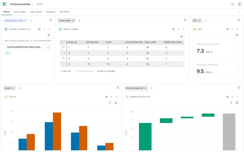Image resolution: width=244 pixels, height=152 pixels.
Task: Toggle visibility of Quote block
Action: [106, 97]
